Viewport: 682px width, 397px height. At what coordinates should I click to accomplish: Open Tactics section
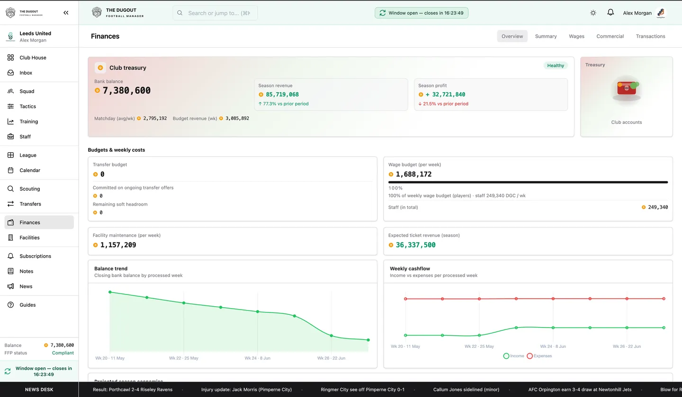(x=39, y=106)
